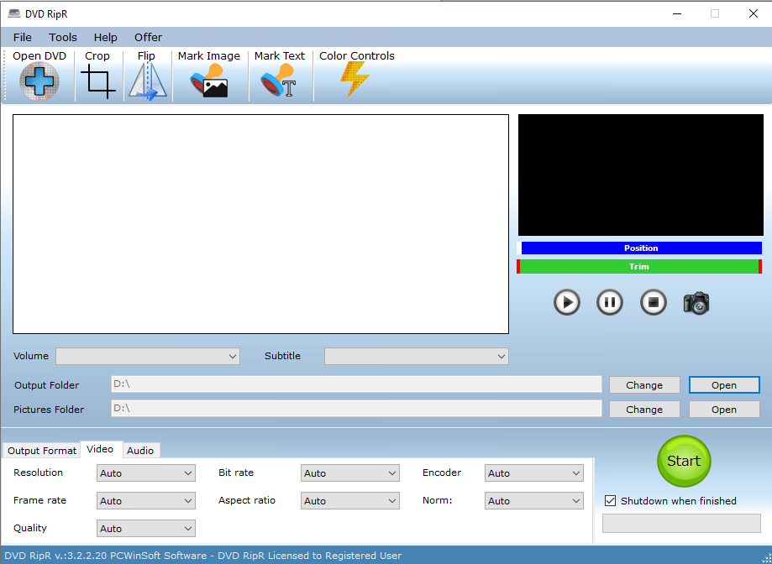Open the Tools menu
The width and height of the screenshot is (772, 564).
click(x=62, y=38)
